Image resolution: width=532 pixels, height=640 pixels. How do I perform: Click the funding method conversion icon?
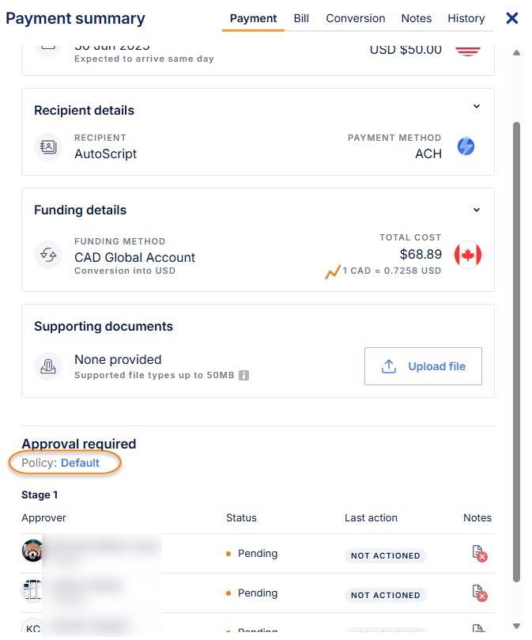point(48,255)
